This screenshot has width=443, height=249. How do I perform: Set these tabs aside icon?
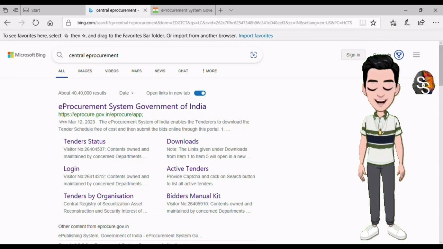16,10
